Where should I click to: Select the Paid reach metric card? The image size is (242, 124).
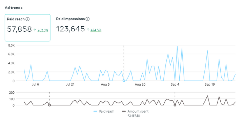27,28
